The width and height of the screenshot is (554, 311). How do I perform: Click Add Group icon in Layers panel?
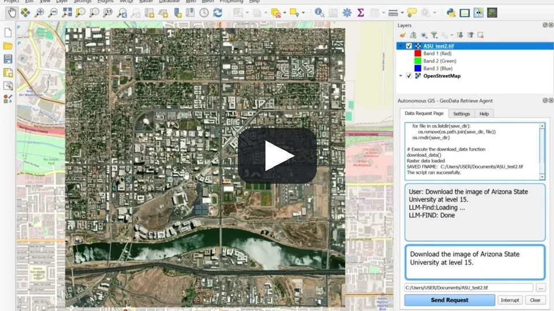click(x=413, y=35)
